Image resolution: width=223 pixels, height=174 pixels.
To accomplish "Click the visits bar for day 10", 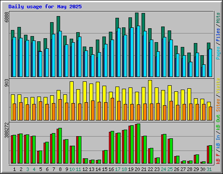I will 72,92.
